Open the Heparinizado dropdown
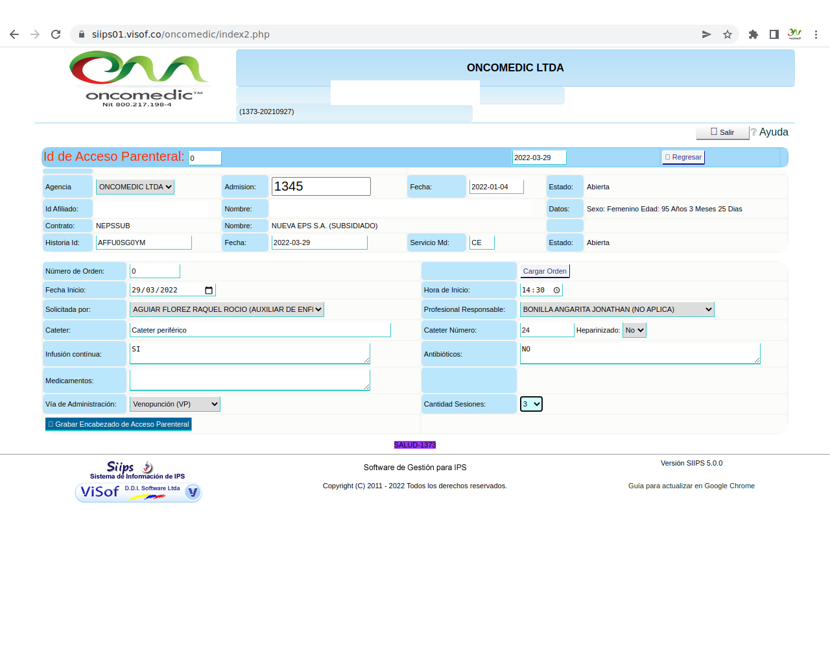 (x=634, y=331)
